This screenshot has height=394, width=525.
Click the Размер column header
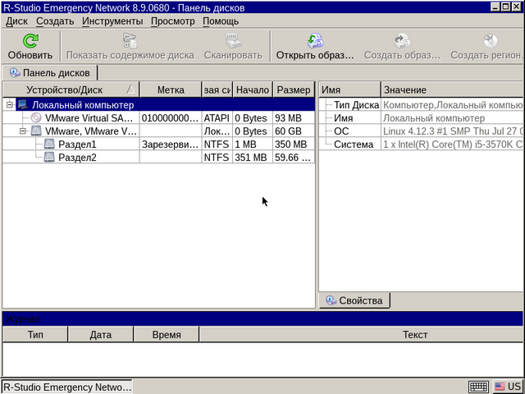click(293, 89)
